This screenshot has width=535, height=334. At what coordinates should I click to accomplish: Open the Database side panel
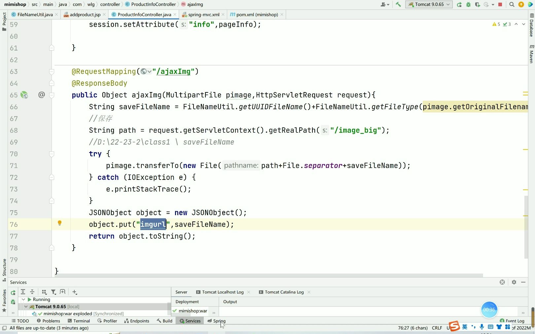pyautogui.click(x=531, y=25)
